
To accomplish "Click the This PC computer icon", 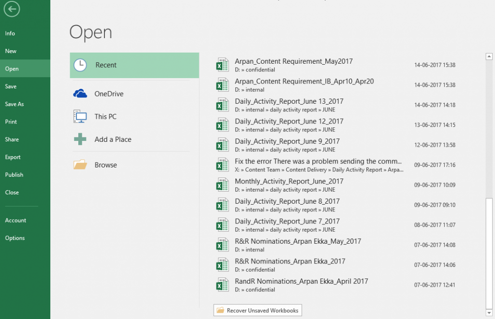I will pos(80,116).
